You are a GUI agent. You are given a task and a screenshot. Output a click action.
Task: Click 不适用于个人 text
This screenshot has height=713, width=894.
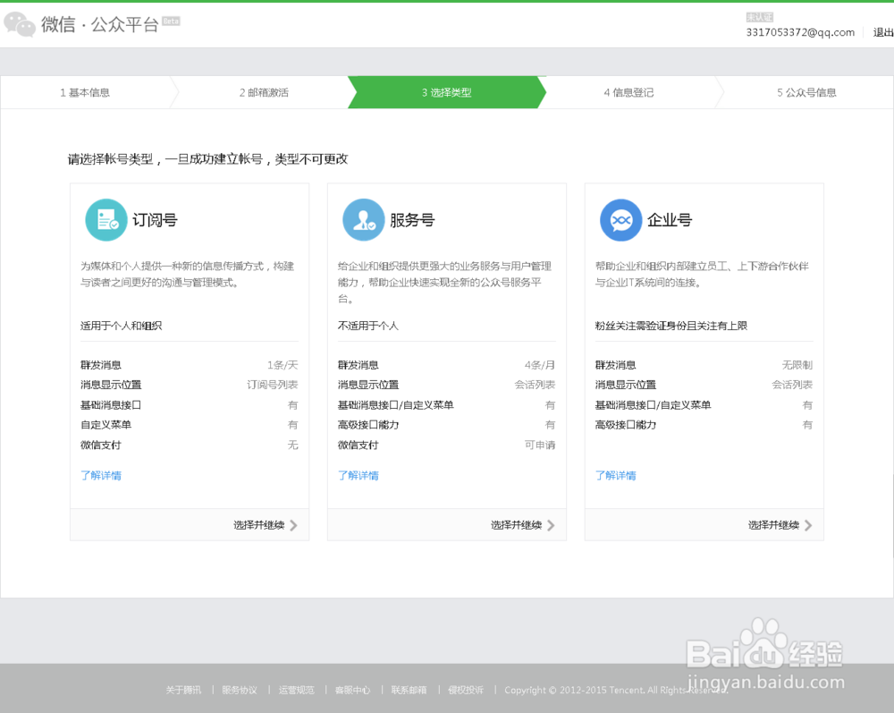367,326
